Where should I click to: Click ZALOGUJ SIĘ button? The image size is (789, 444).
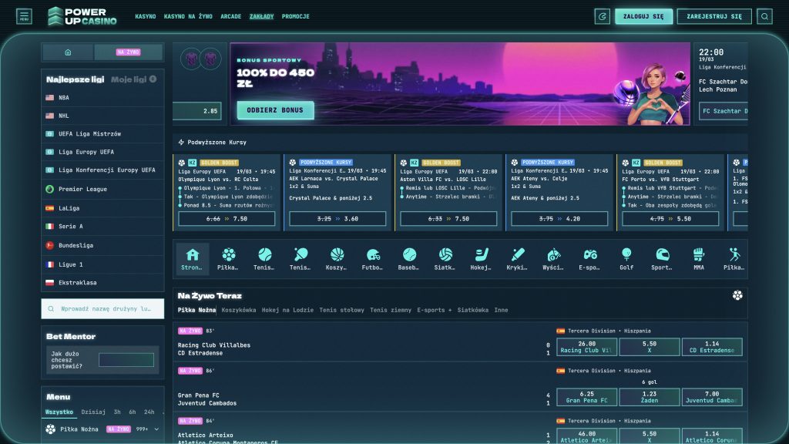643,17
